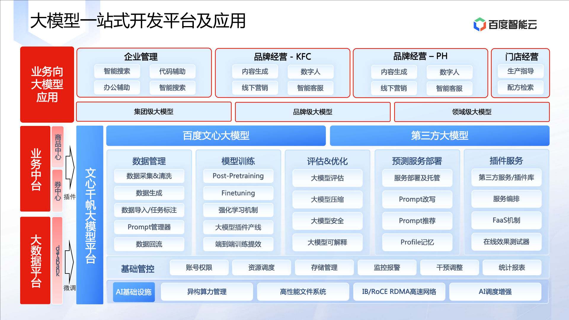This screenshot has height=320, width=569.
Task: Select the 预测服务部署 heading
Action: 417,161
